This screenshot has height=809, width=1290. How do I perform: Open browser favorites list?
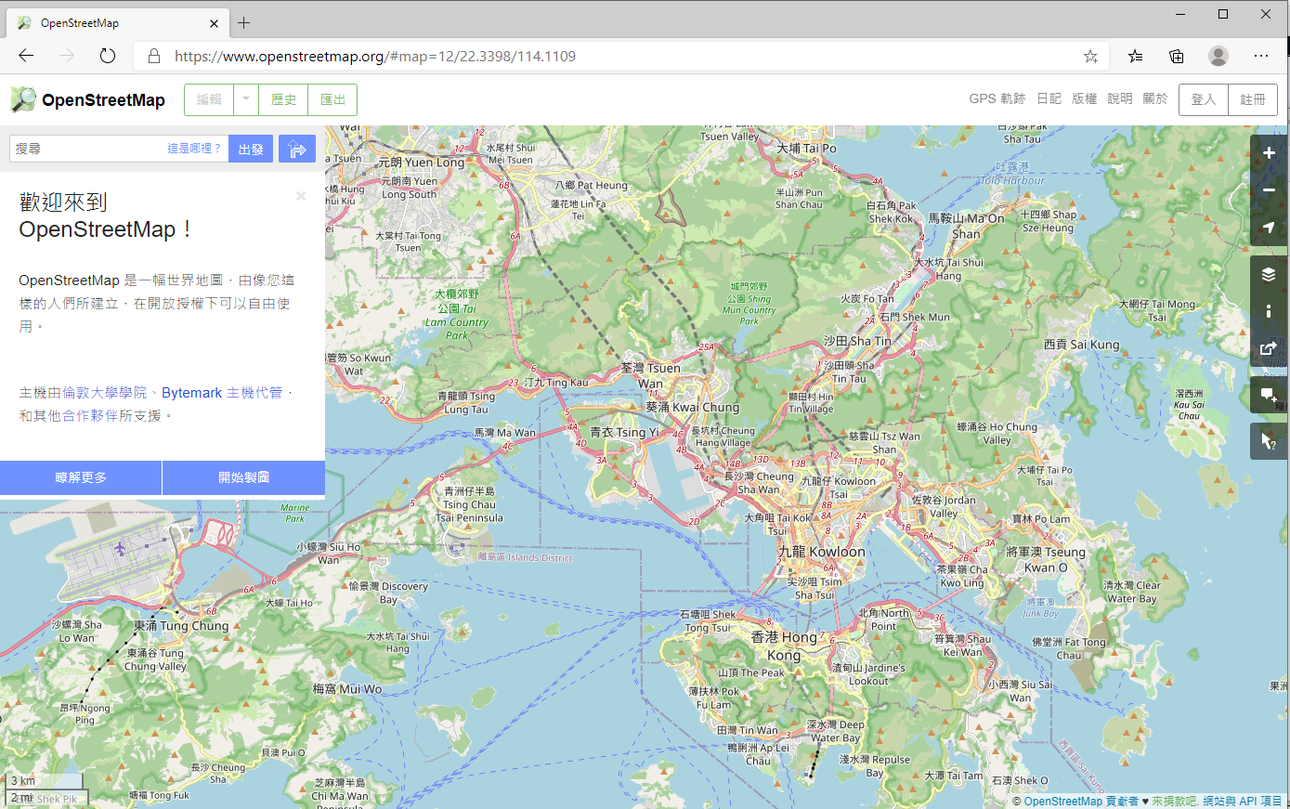pyautogui.click(x=1135, y=56)
